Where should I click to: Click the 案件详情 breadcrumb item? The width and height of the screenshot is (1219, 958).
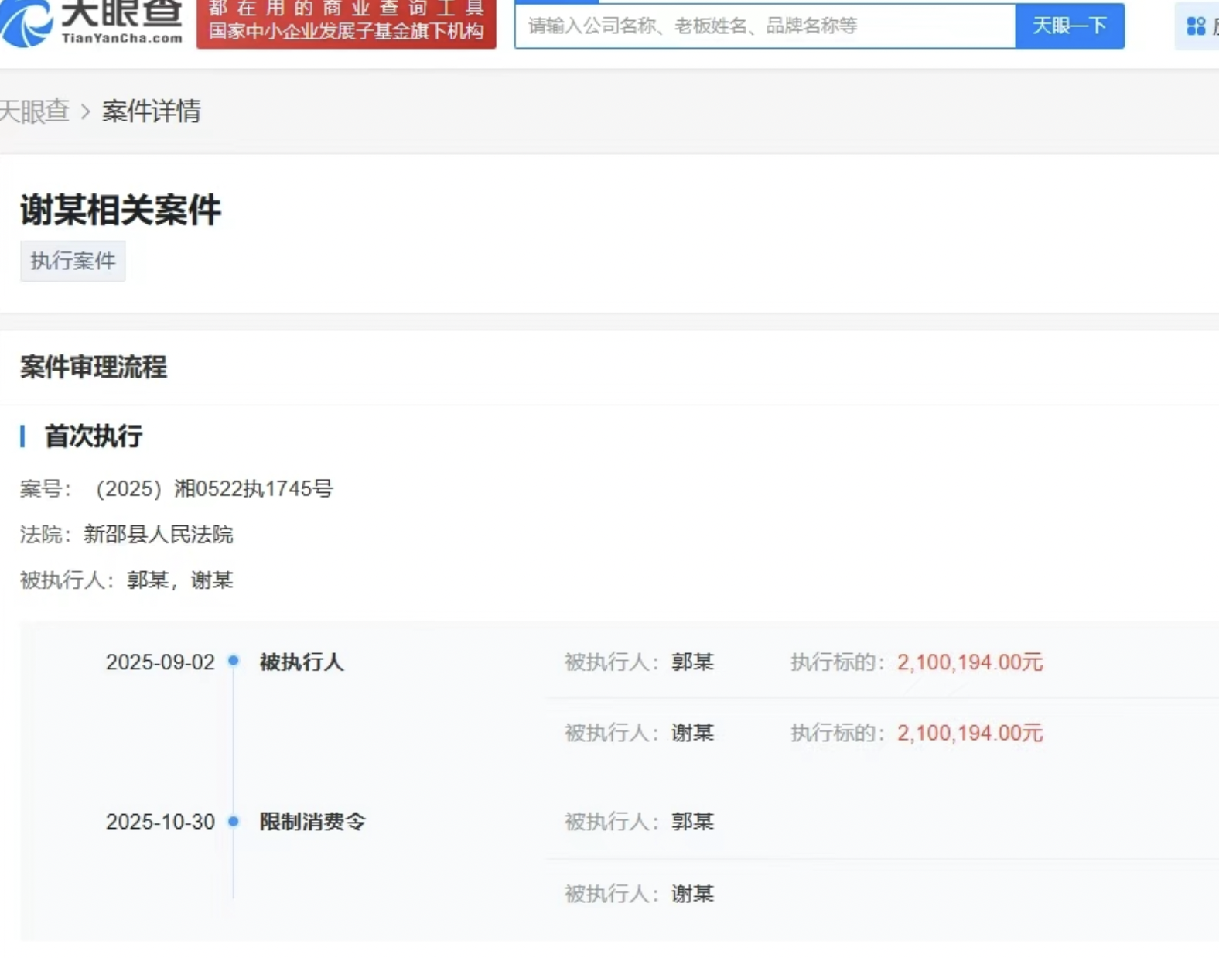(152, 111)
